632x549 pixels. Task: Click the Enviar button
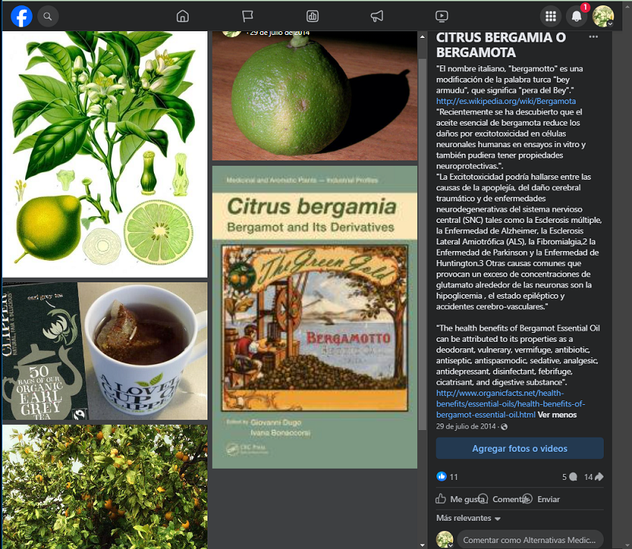point(541,499)
